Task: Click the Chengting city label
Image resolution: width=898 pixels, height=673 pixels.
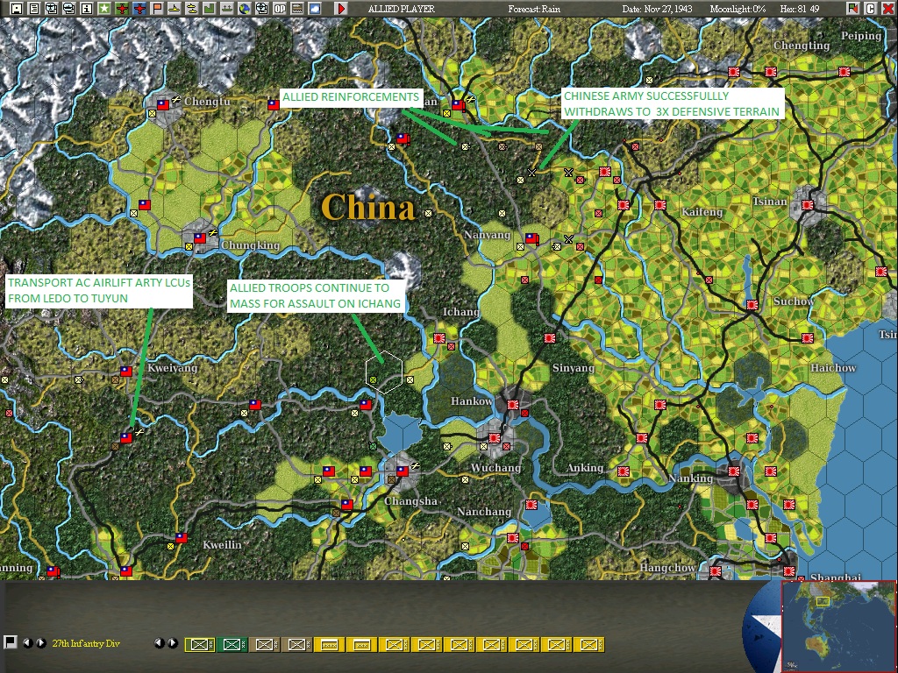Action: click(x=802, y=46)
